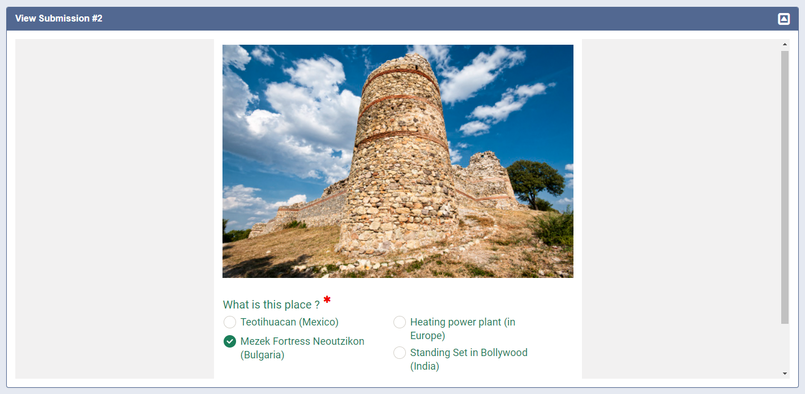Image resolution: width=805 pixels, height=394 pixels.
Task: Click the scrollbar down arrow
Action: (x=785, y=373)
